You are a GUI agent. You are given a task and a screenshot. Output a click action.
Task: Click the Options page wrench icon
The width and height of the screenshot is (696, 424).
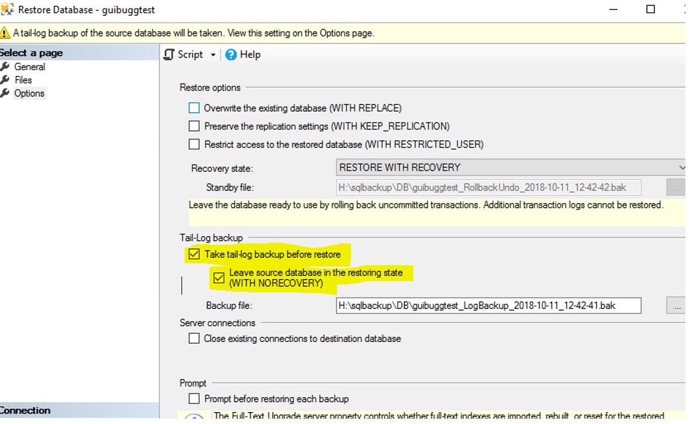6,93
